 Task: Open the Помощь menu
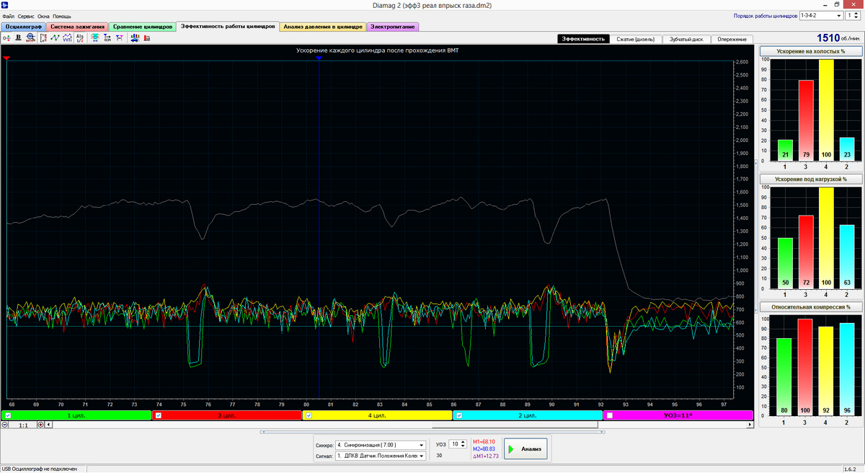click(62, 15)
